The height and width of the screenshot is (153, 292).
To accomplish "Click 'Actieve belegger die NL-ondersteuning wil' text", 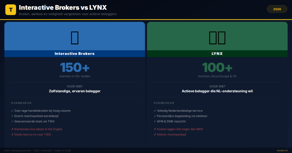I will click(x=217, y=91).
